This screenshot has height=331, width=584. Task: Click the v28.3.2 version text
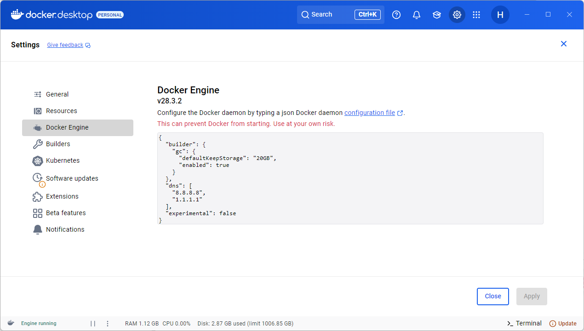click(x=170, y=101)
